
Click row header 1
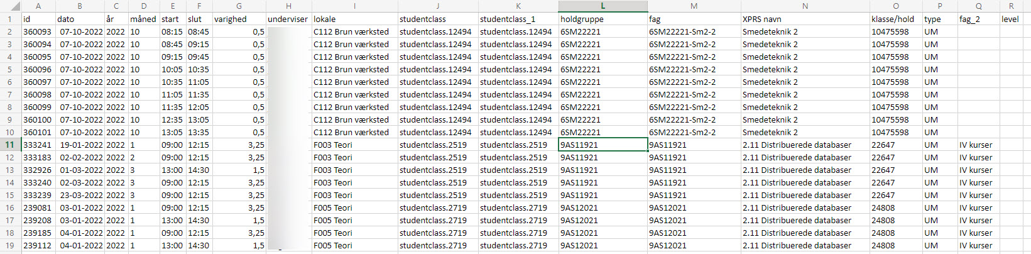(9, 19)
